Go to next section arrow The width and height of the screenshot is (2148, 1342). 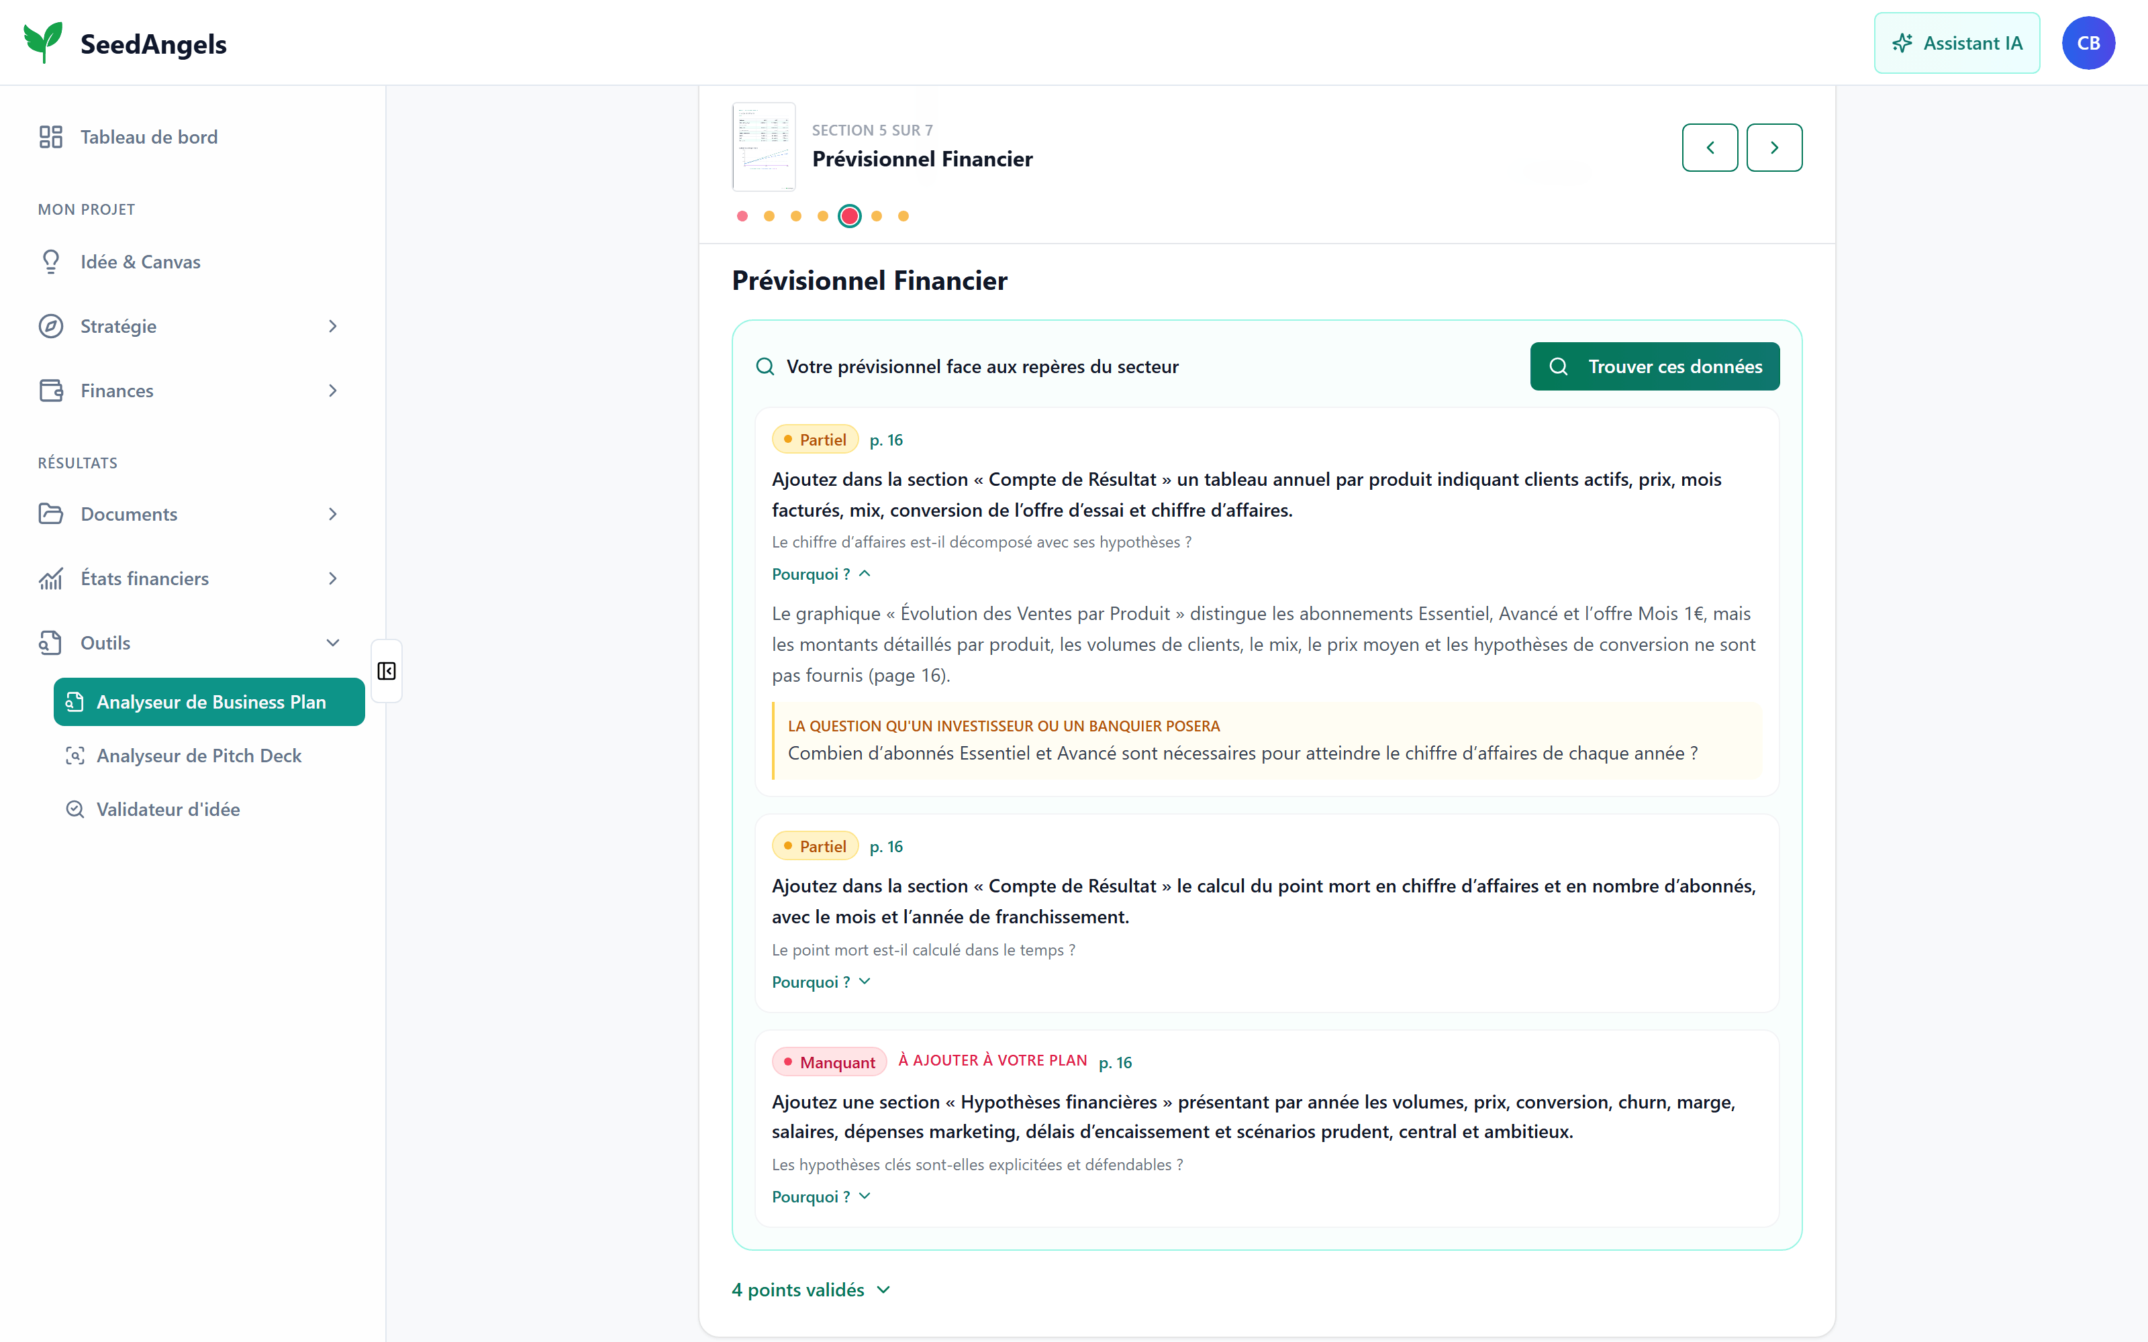[x=1774, y=148]
